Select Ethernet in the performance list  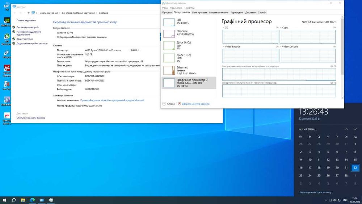click(189, 70)
